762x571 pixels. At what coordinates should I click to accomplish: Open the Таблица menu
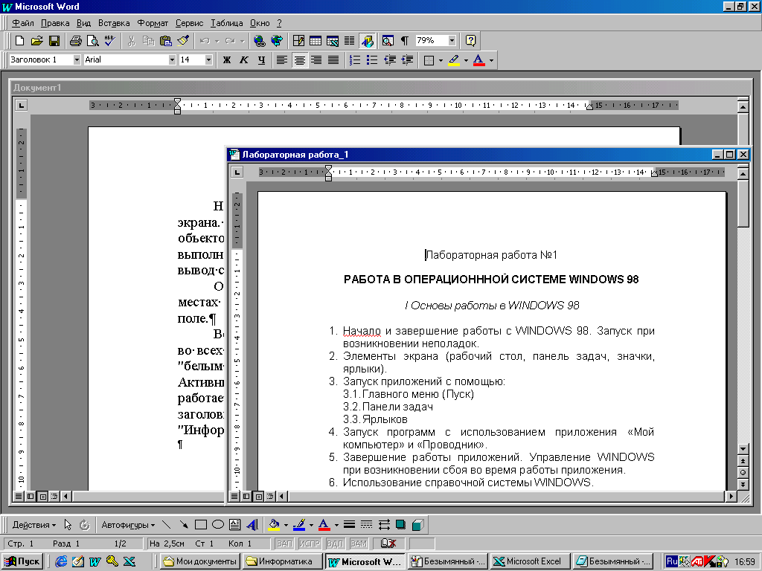(x=226, y=23)
